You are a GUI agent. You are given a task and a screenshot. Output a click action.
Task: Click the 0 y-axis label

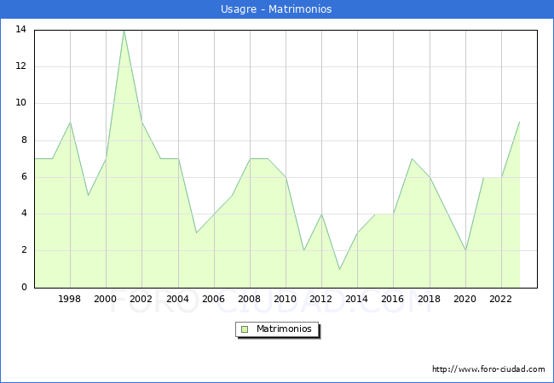(x=23, y=288)
